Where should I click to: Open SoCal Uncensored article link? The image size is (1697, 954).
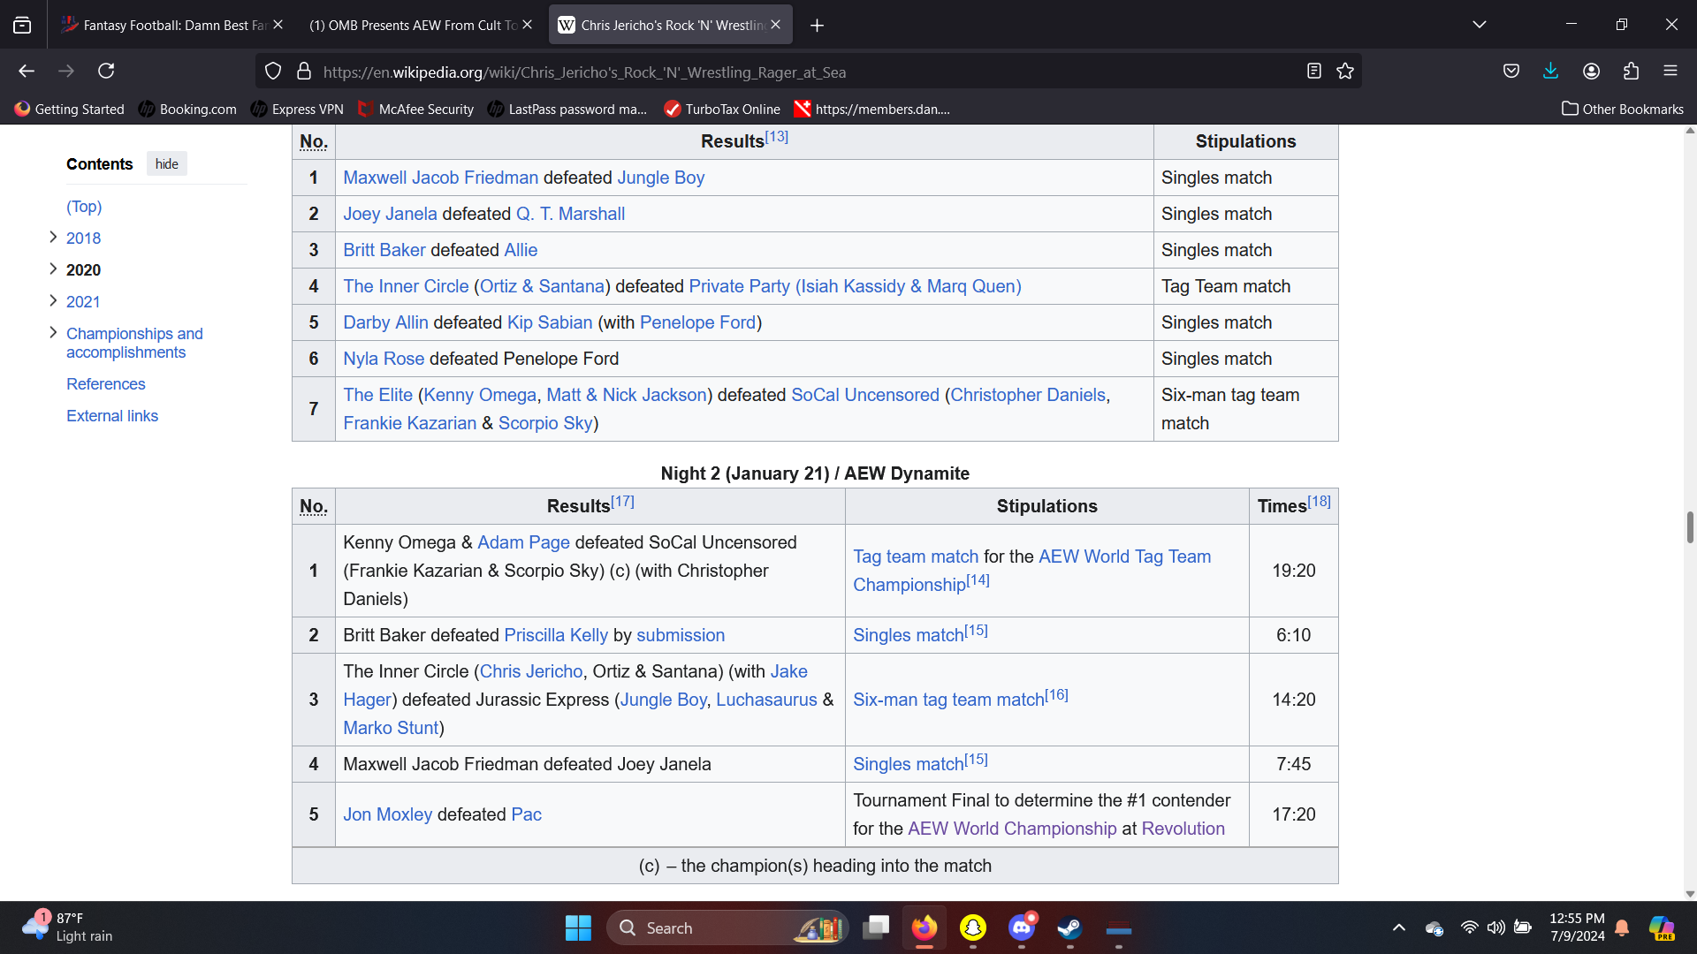pos(865,395)
